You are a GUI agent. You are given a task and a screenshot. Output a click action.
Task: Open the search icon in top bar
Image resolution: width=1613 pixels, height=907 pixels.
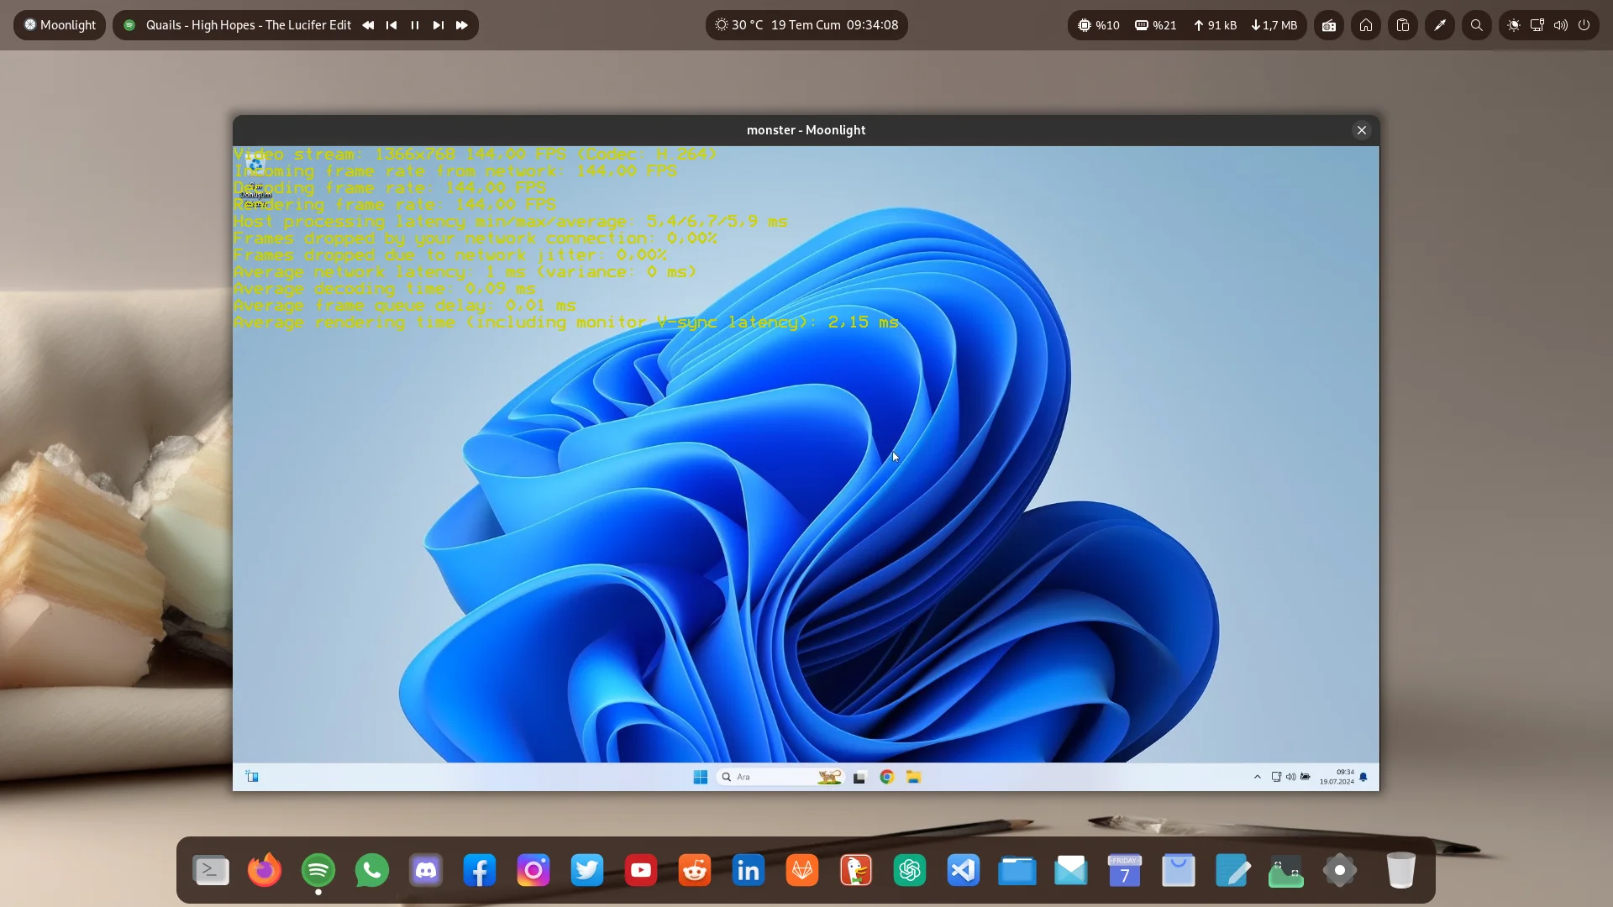point(1477,25)
